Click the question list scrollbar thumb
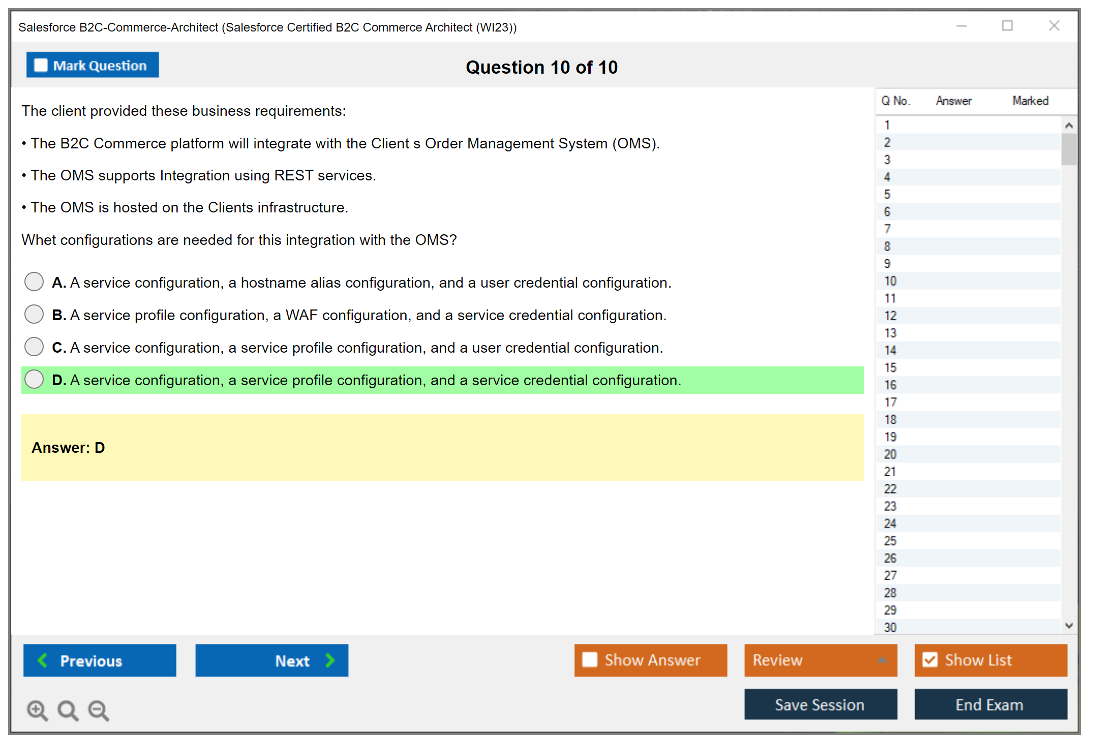Image resolution: width=1093 pixels, height=747 pixels. pyautogui.click(x=1069, y=148)
